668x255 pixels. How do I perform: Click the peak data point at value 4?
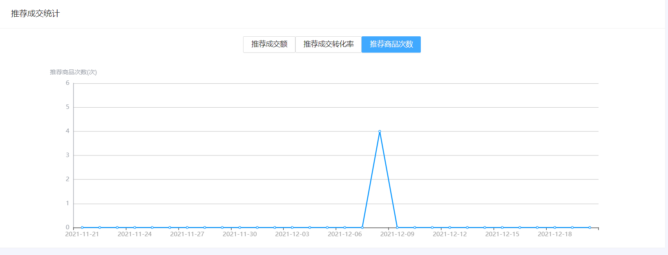(x=380, y=131)
